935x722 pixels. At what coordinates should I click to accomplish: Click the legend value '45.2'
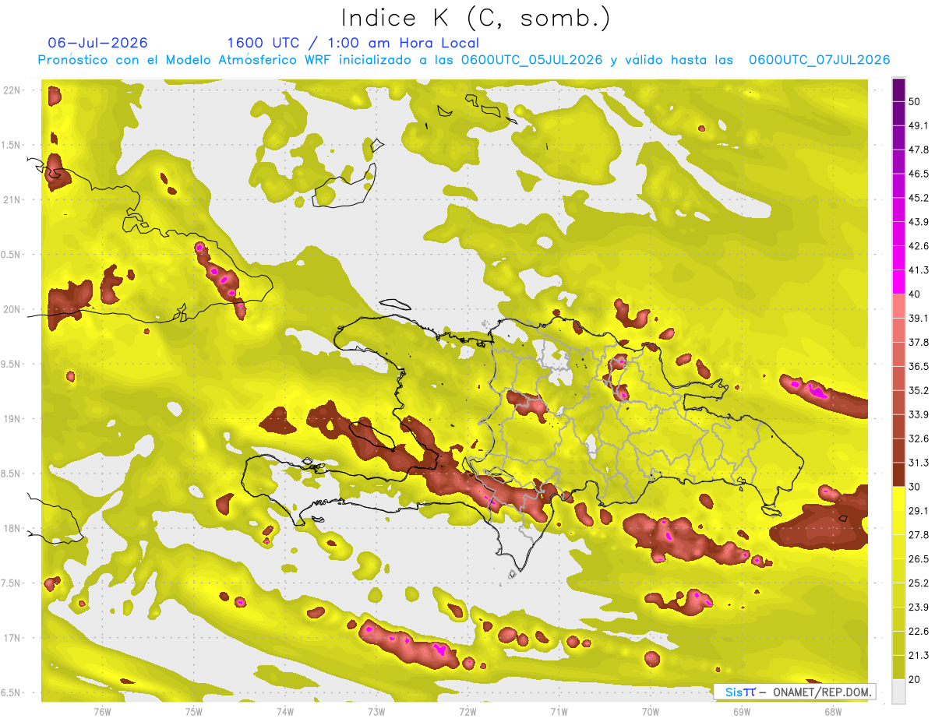pyautogui.click(x=918, y=198)
